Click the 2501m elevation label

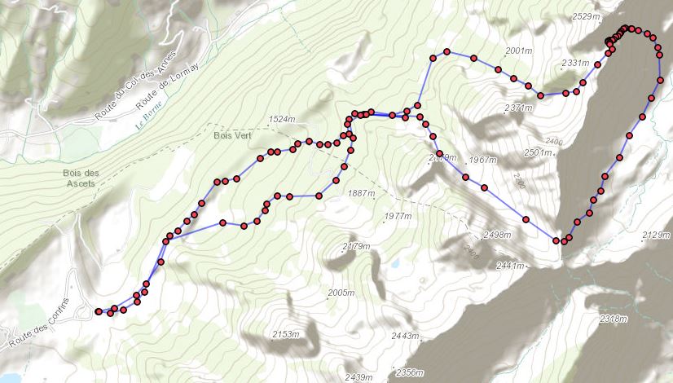click(x=538, y=152)
